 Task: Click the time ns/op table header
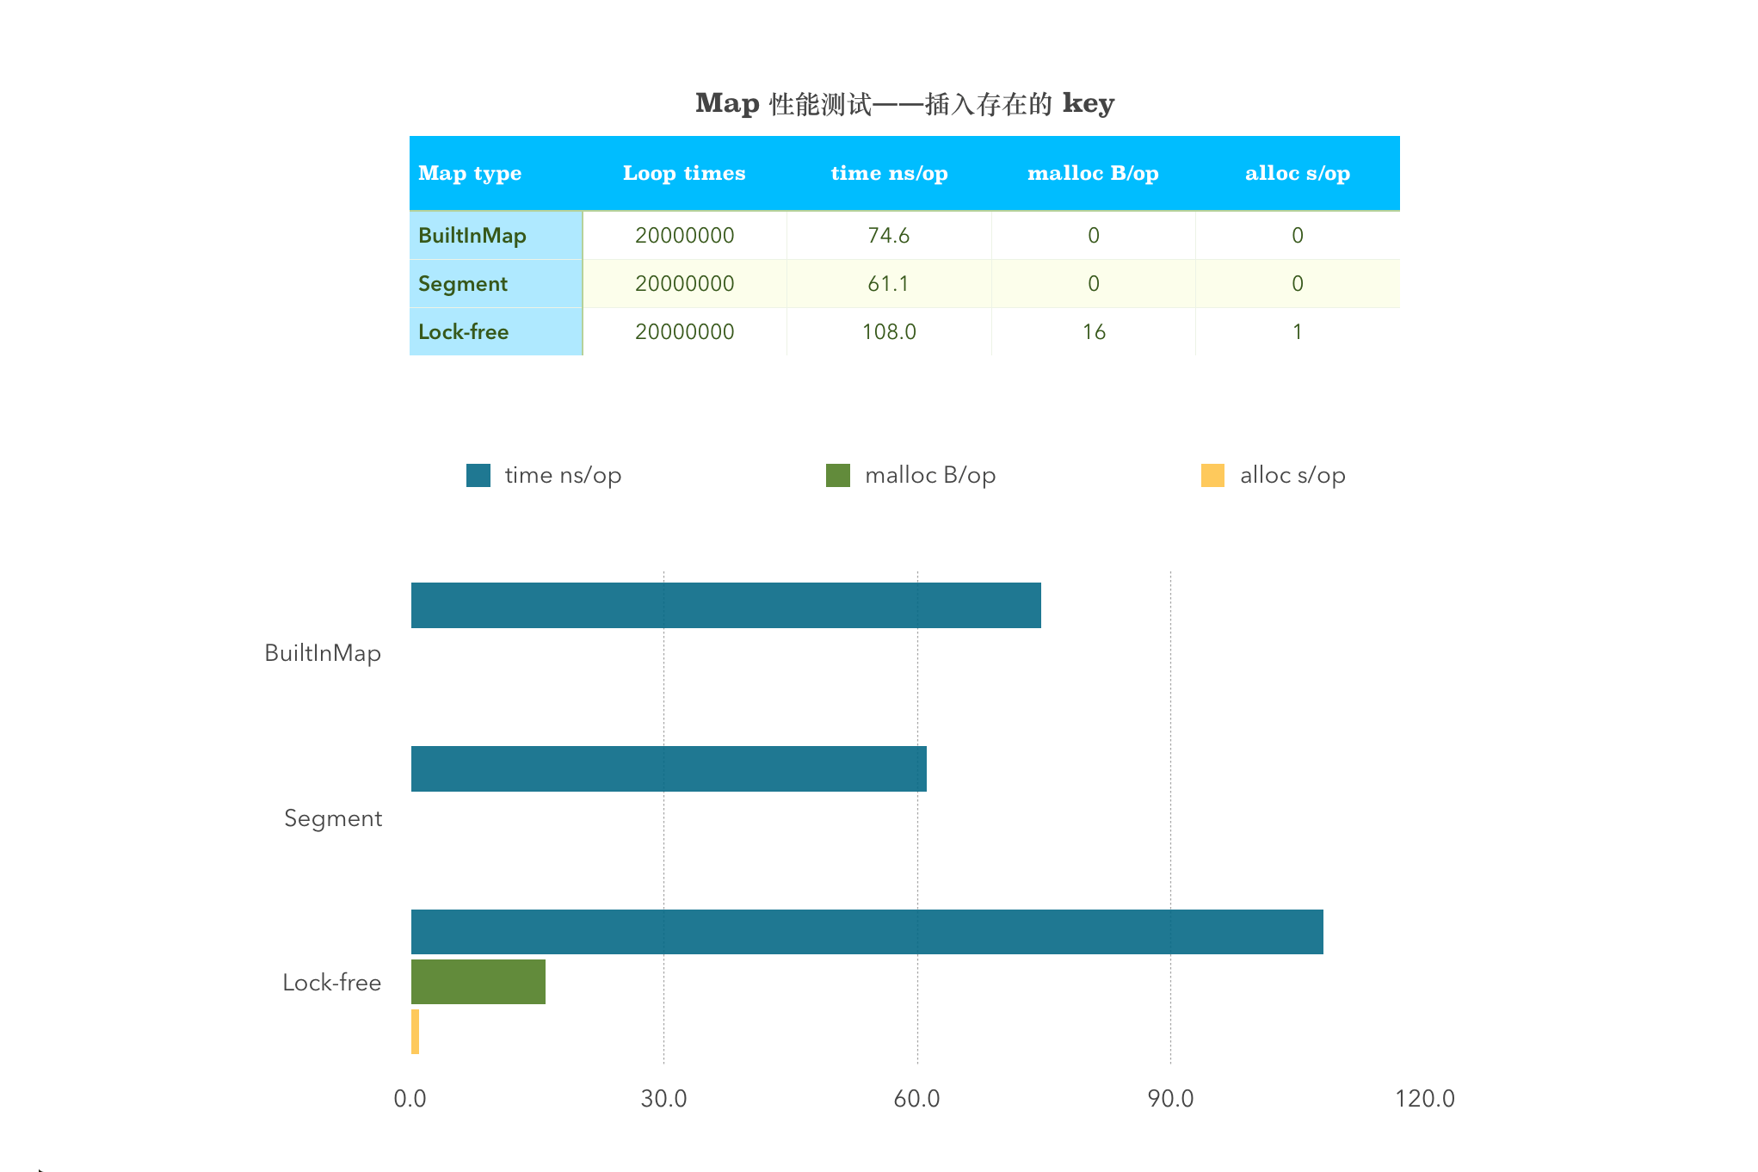coord(889,173)
